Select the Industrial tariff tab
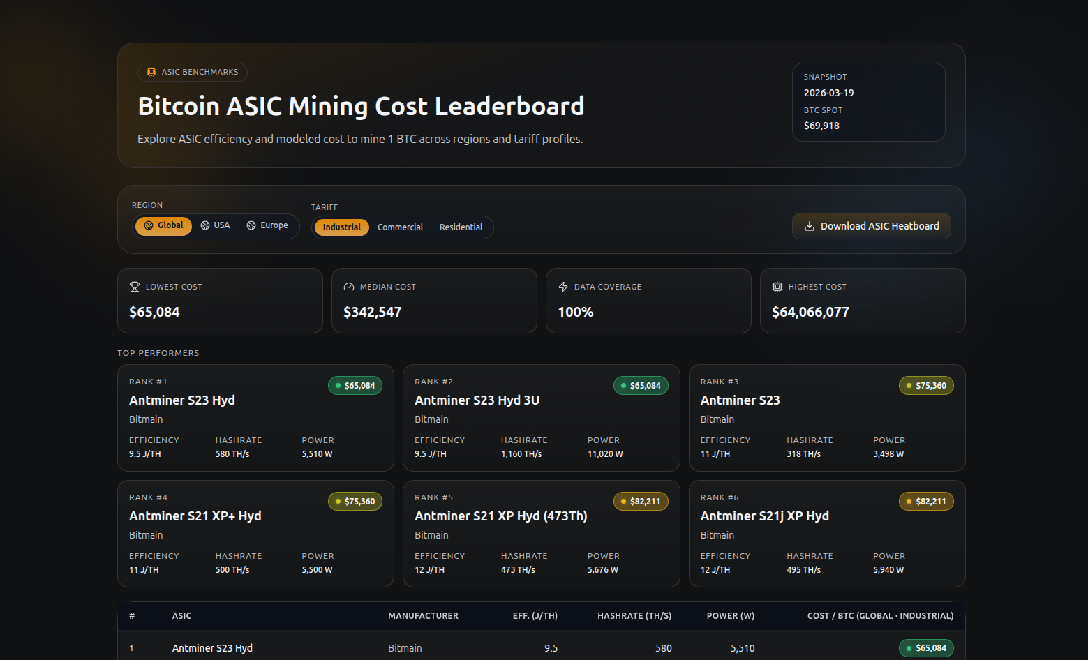 point(341,227)
